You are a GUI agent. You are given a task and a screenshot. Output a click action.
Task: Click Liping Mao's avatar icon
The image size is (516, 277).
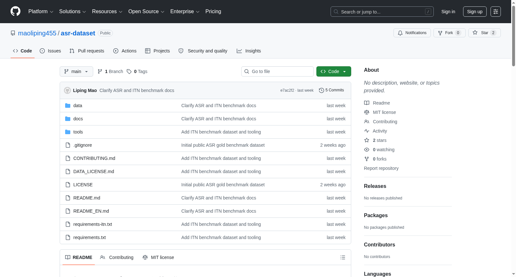point(67,90)
